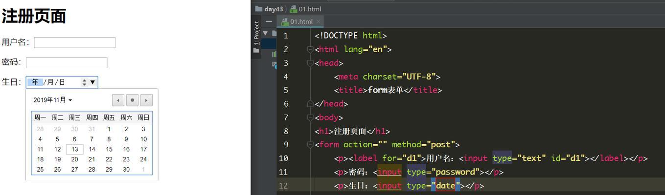Screen dimensions: 665x195
Task: Click the 周四 column header
Action: [x=92, y=117]
